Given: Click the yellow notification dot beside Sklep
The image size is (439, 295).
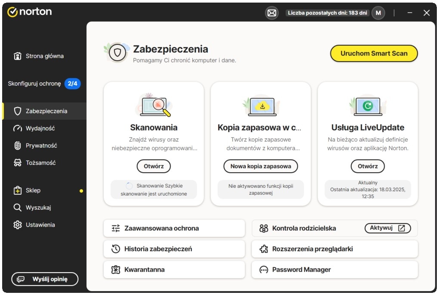Looking at the screenshot, I should coord(81,191).
